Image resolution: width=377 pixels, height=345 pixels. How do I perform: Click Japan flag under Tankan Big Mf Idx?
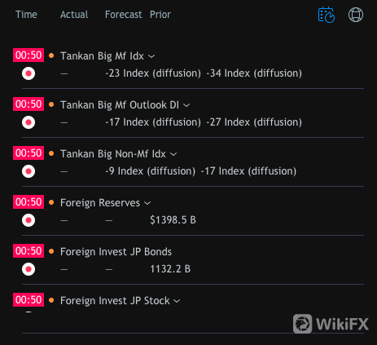coord(28,73)
